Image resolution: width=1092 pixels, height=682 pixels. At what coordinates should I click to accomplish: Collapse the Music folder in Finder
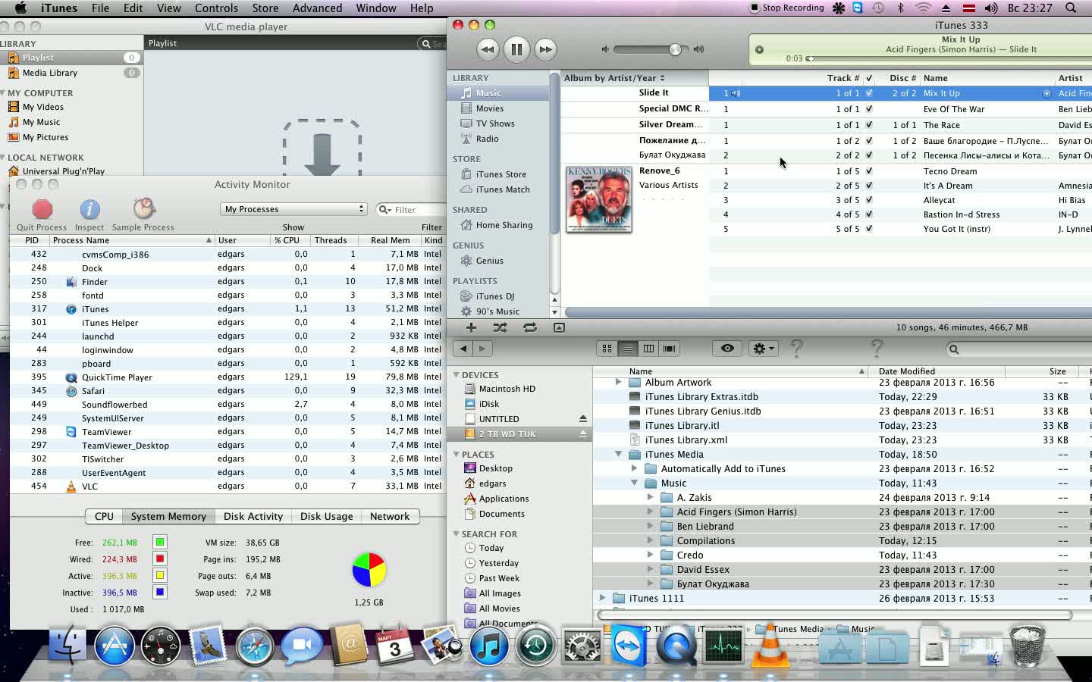tap(635, 483)
